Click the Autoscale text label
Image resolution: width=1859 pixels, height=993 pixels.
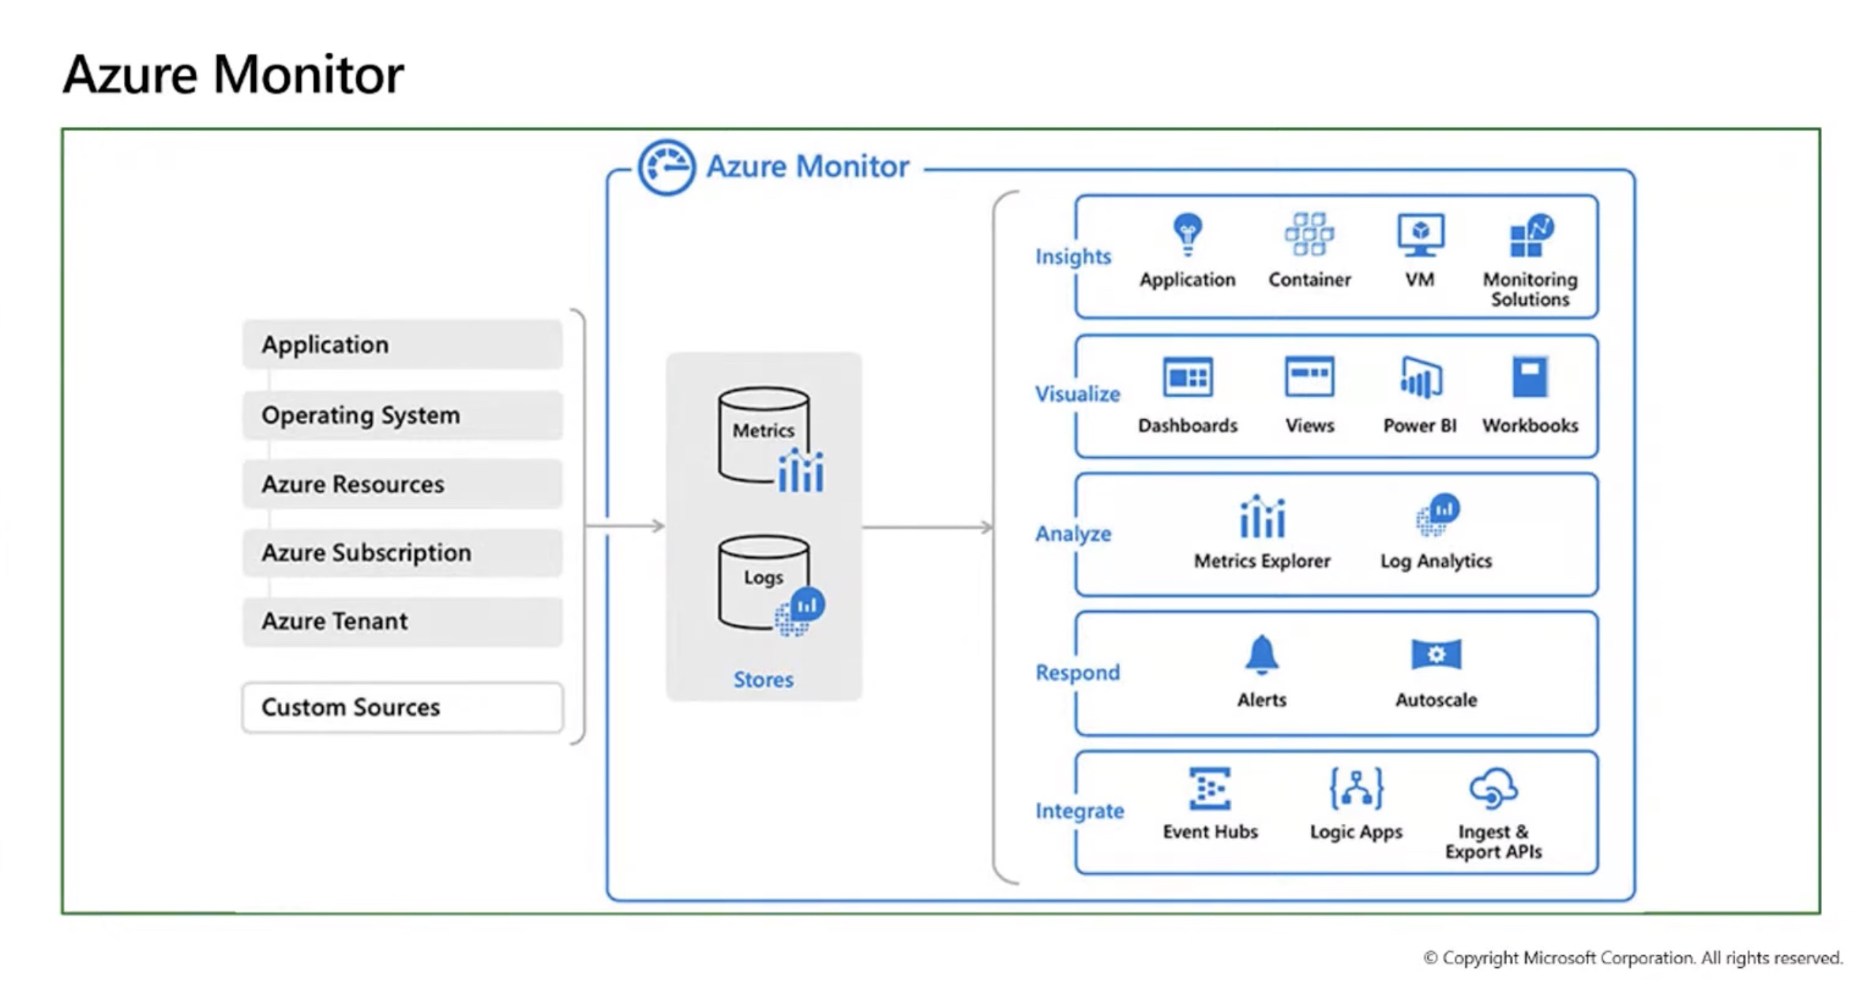[1436, 700]
